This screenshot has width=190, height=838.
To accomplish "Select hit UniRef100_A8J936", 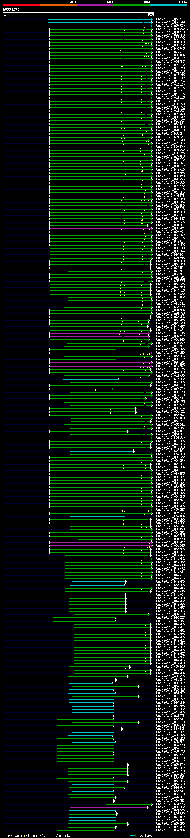I will click(170, 677).
